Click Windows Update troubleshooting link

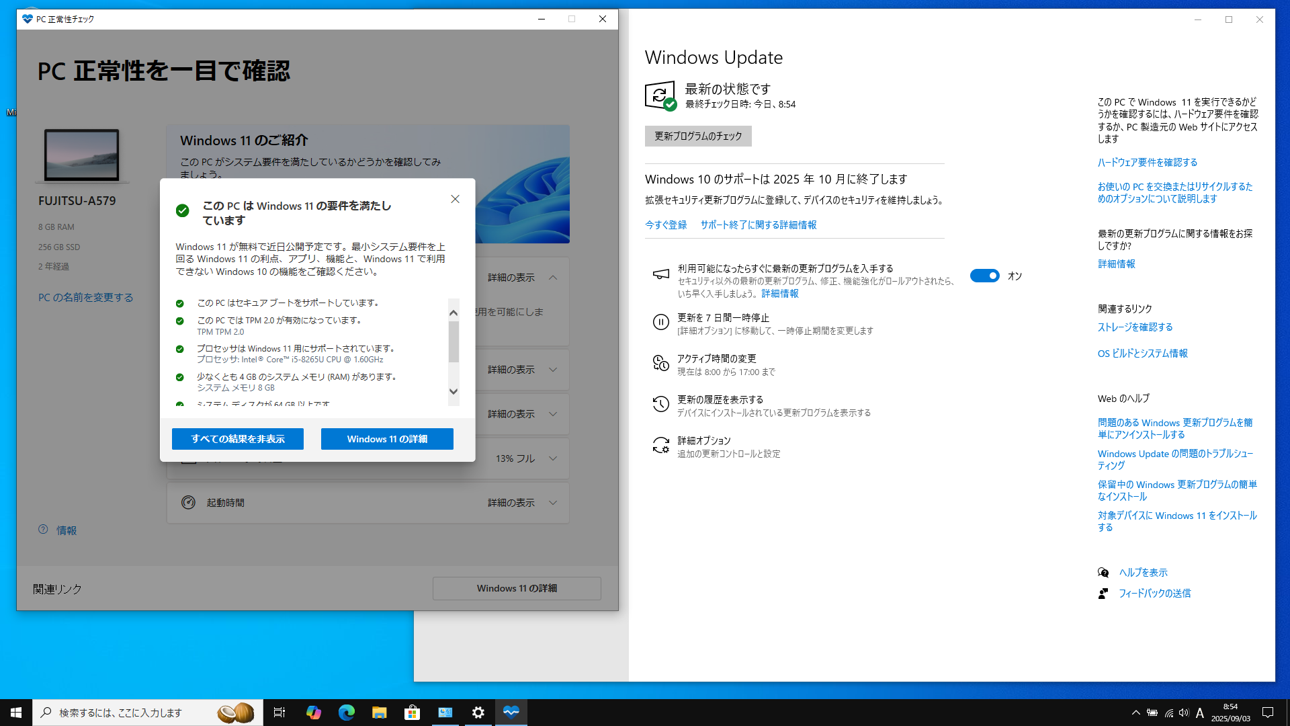coord(1175,459)
